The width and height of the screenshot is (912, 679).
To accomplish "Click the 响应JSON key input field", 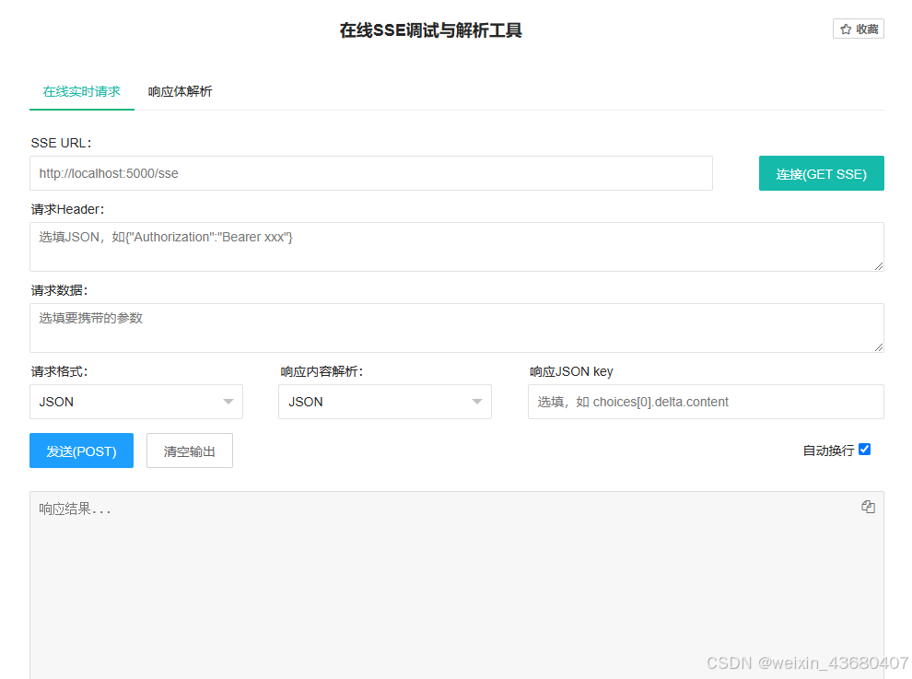I will pos(705,402).
